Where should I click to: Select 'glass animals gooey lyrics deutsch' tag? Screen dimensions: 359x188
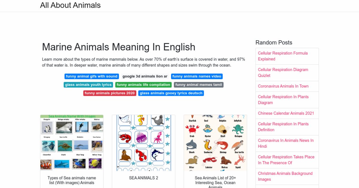point(171,93)
